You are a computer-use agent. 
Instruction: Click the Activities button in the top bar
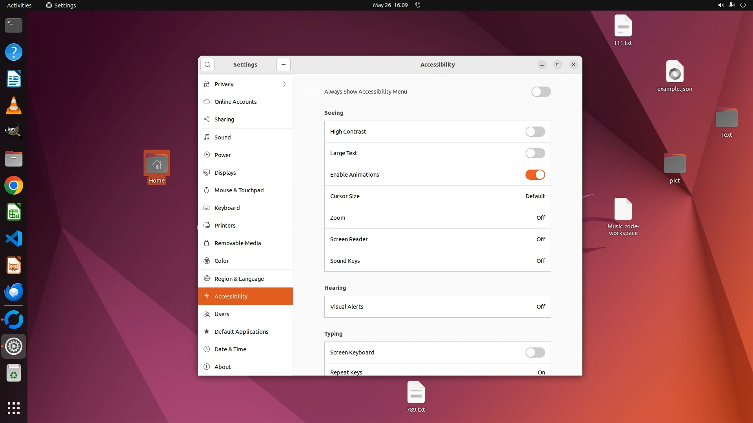click(19, 5)
